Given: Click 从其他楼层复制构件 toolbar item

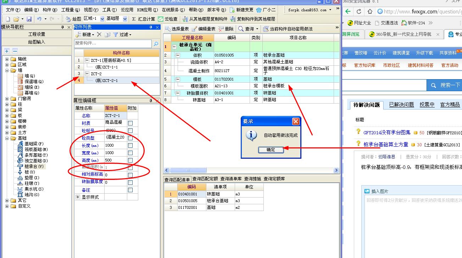Looking at the screenshot, I should [x=206, y=19].
